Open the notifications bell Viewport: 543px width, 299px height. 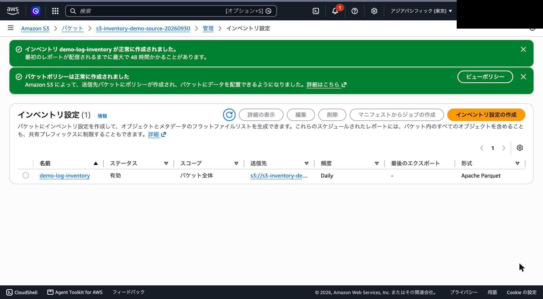pos(335,11)
